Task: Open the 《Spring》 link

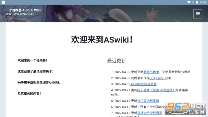Action: coord(157,78)
